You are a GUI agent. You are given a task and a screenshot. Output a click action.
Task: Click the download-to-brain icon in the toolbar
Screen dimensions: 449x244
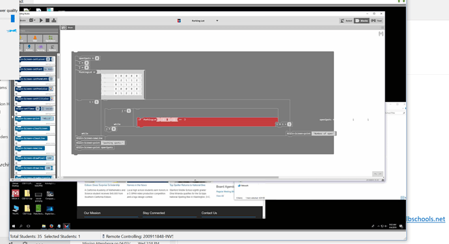pyautogui.click(x=54, y=20)
